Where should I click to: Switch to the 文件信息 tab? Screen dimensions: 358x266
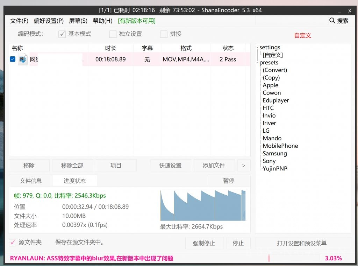coord(31,181)
